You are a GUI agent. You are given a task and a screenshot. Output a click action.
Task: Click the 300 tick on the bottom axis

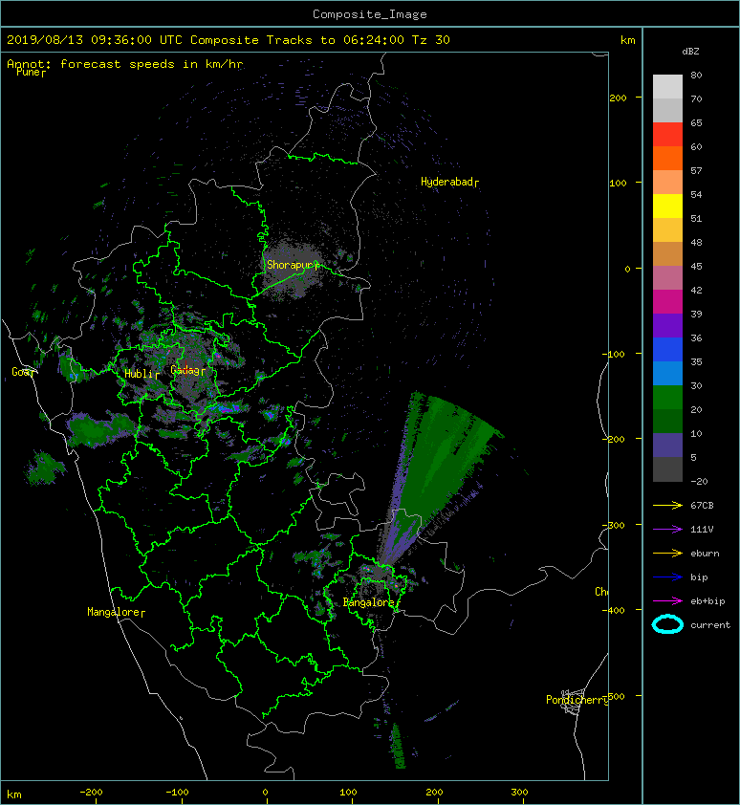click(519, 793)
